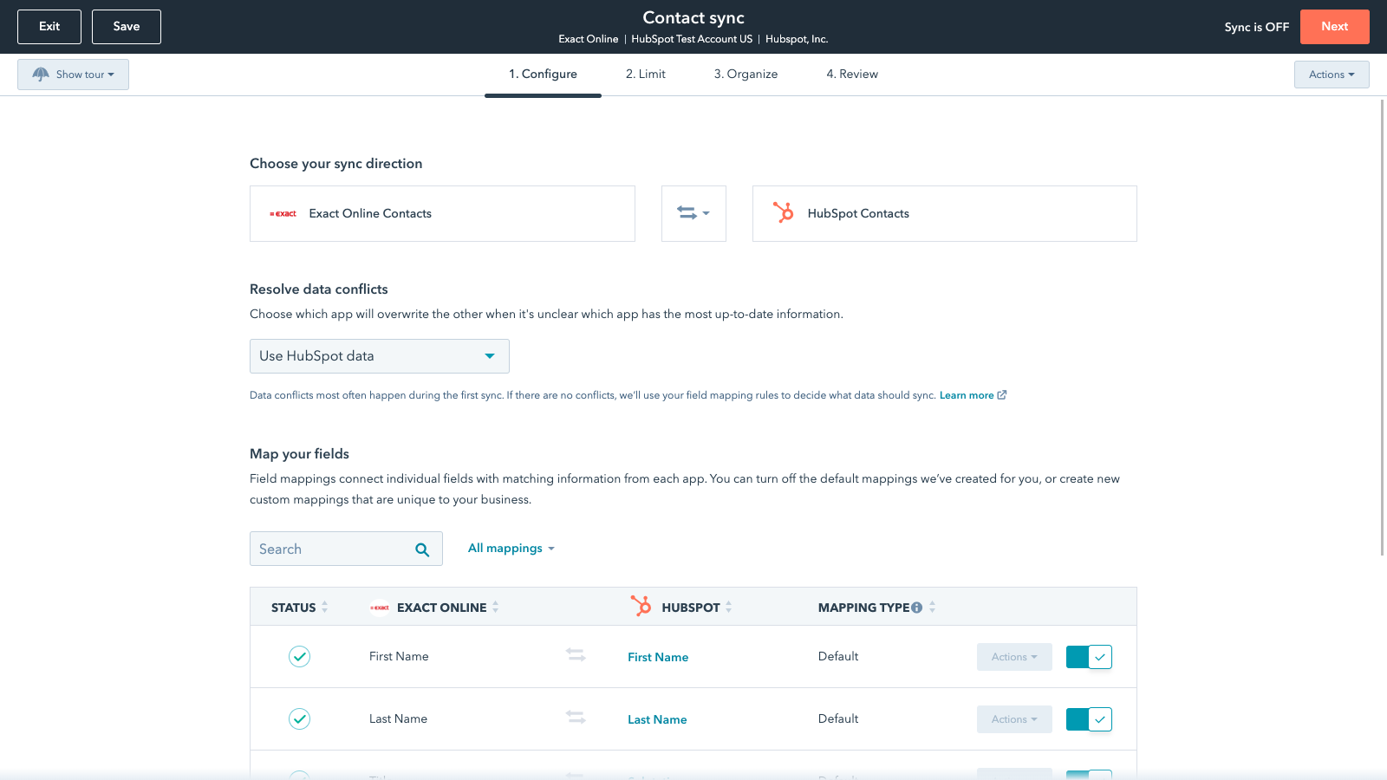This screenshot has height=780, width=1387.
Task: Disable the First Name mapping toggle
Action: [1089, 657]
